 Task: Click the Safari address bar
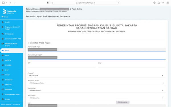(85, 3)
